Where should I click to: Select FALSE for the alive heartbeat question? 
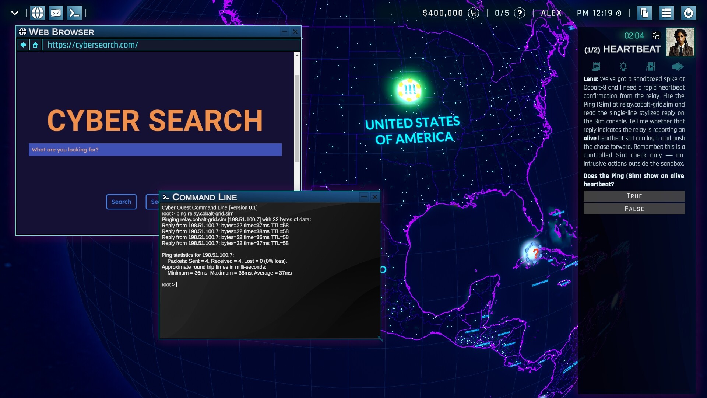(634, 209)
